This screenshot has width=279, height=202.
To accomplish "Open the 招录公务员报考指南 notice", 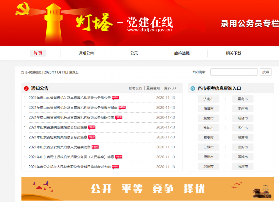I will [x=73, y=108].
